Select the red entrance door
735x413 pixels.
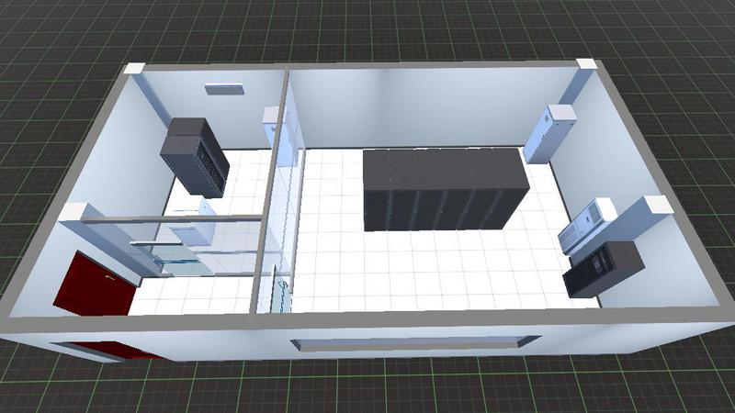[x=94, y=284]
